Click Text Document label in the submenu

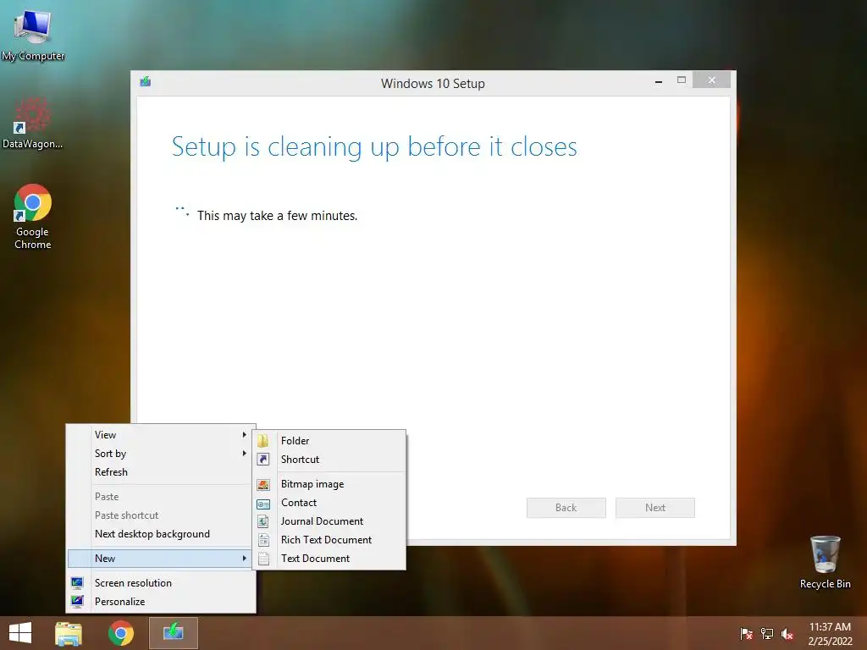pyautogui.click(x=315, y=559)
